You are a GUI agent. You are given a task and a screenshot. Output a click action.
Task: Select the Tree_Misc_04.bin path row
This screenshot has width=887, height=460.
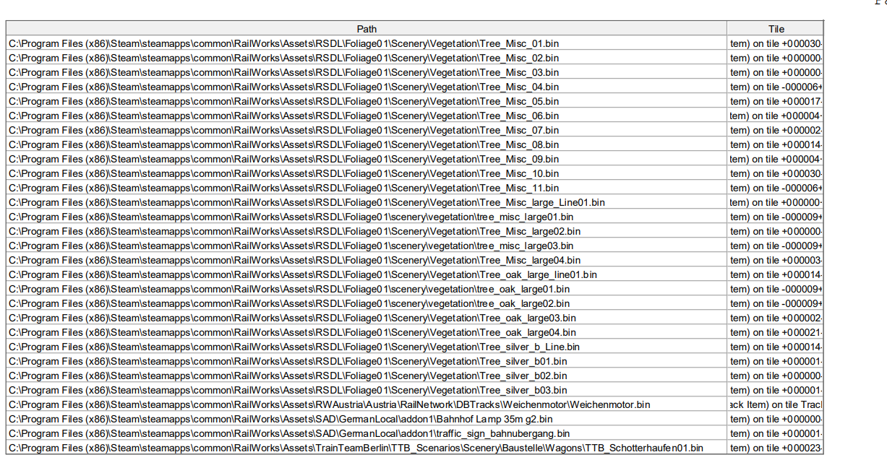[367, 87]
